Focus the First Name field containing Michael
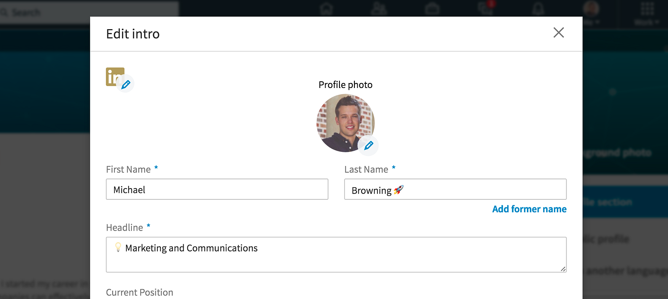This screenshot has height=299, width=668. pyautogui.click(x=217, y=189)
